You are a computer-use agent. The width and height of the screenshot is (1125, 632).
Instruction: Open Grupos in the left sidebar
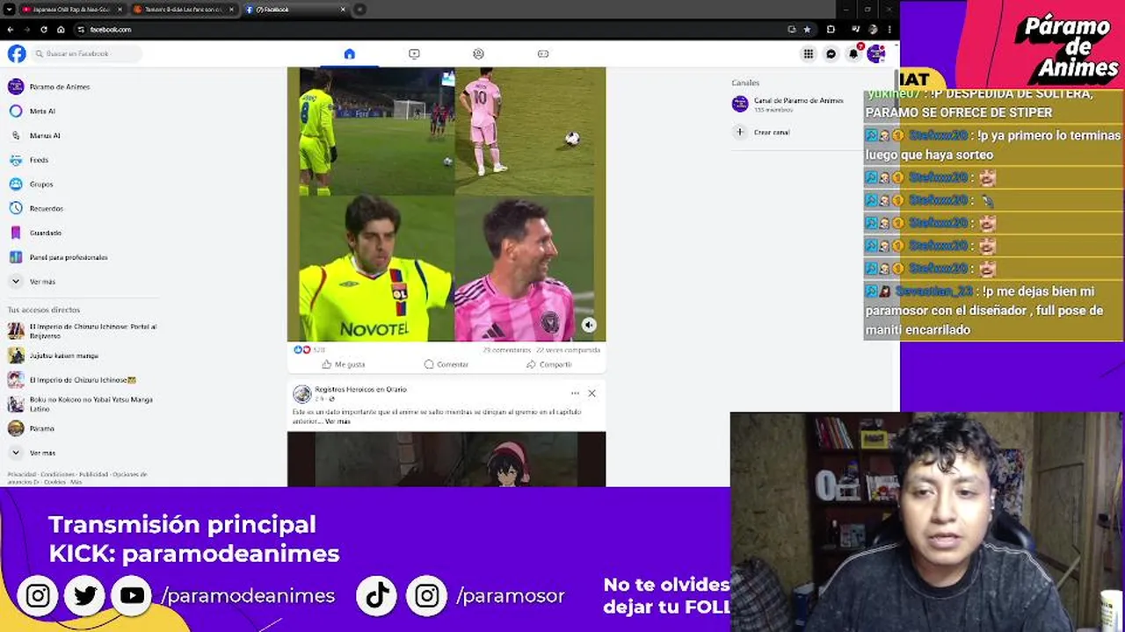point(31,184)
